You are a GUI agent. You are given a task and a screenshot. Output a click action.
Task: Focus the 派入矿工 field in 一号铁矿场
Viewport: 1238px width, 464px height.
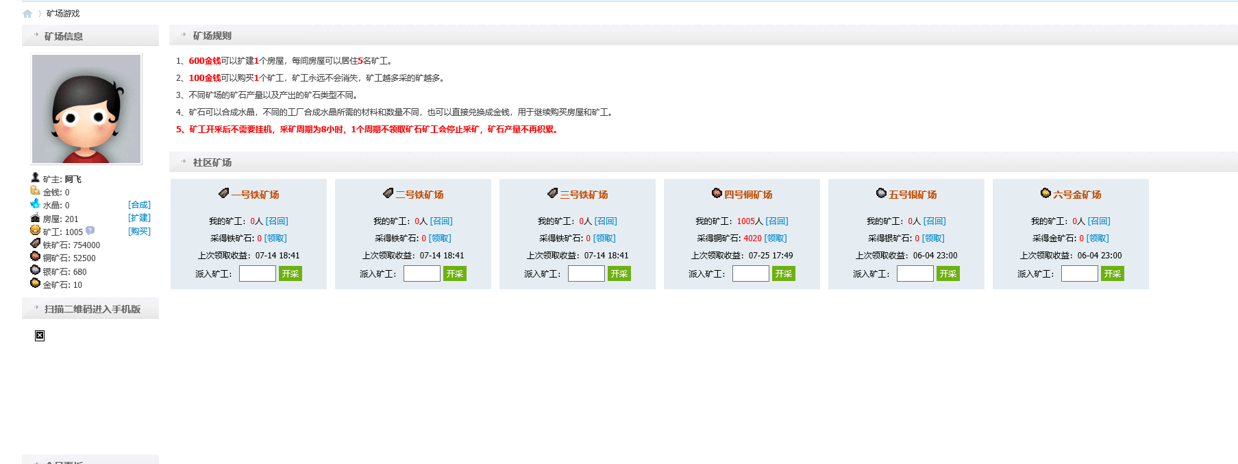(258, 273)
